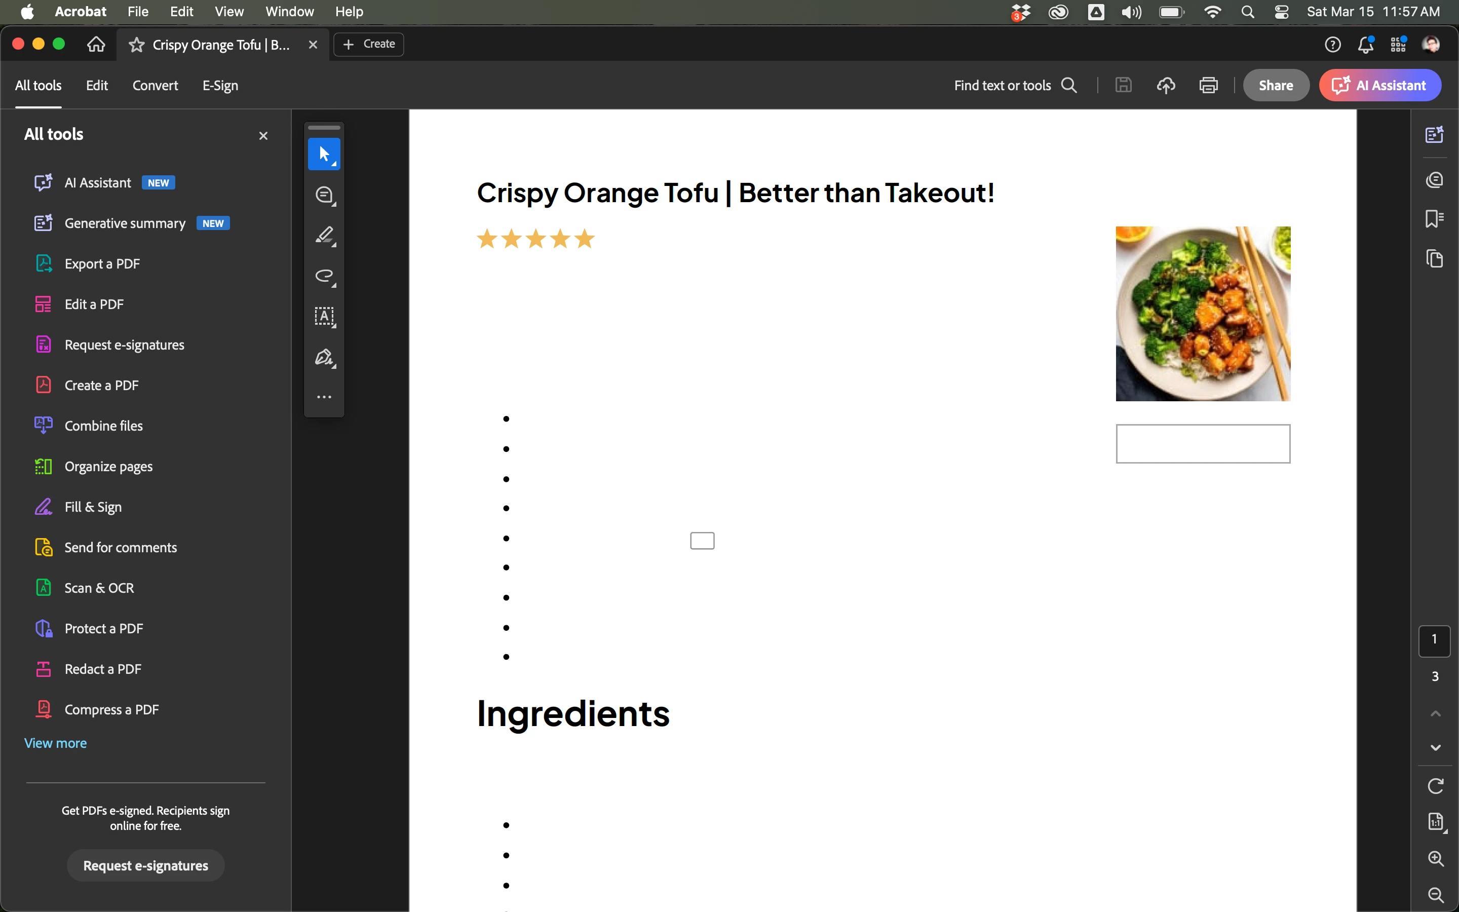Go to next page chevron
Screen dimensions: 1459x912
pyautogui.click(x=1436, y=747)
